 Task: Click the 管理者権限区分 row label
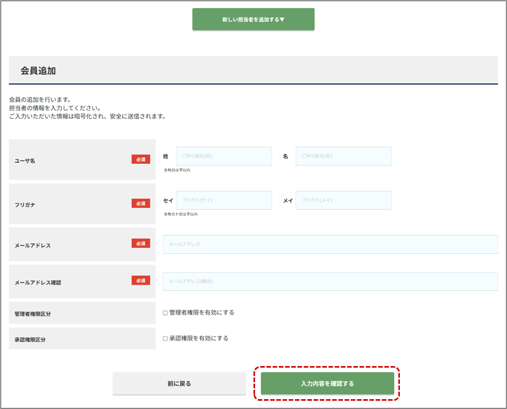coord(33,314)
